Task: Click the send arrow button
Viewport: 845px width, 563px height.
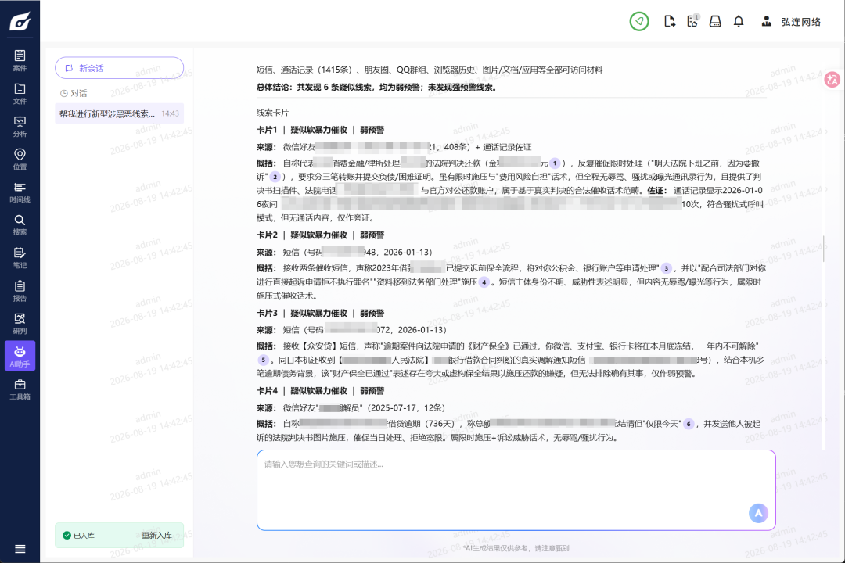Action: point(758,513)
